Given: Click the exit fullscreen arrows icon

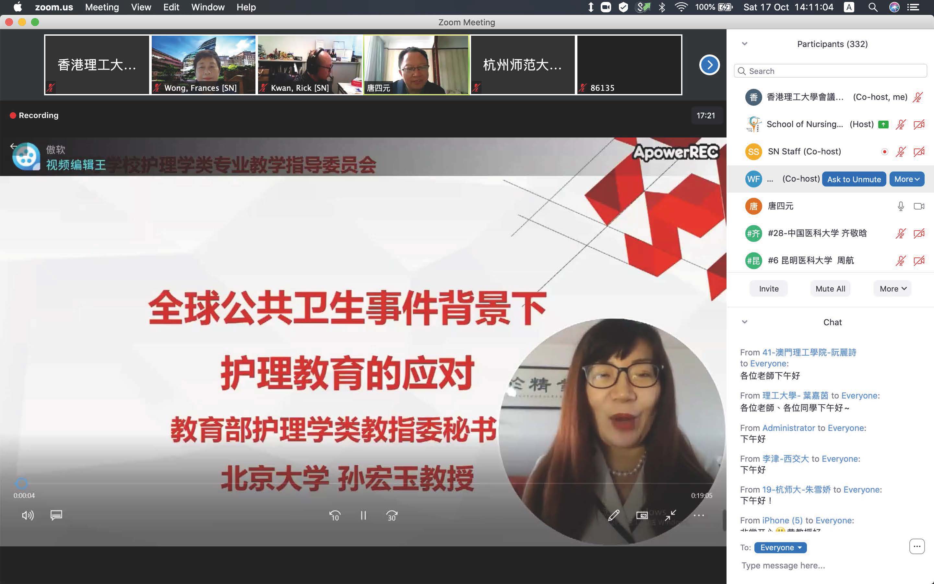Looking at the screenshot, I should coord(670,515).
